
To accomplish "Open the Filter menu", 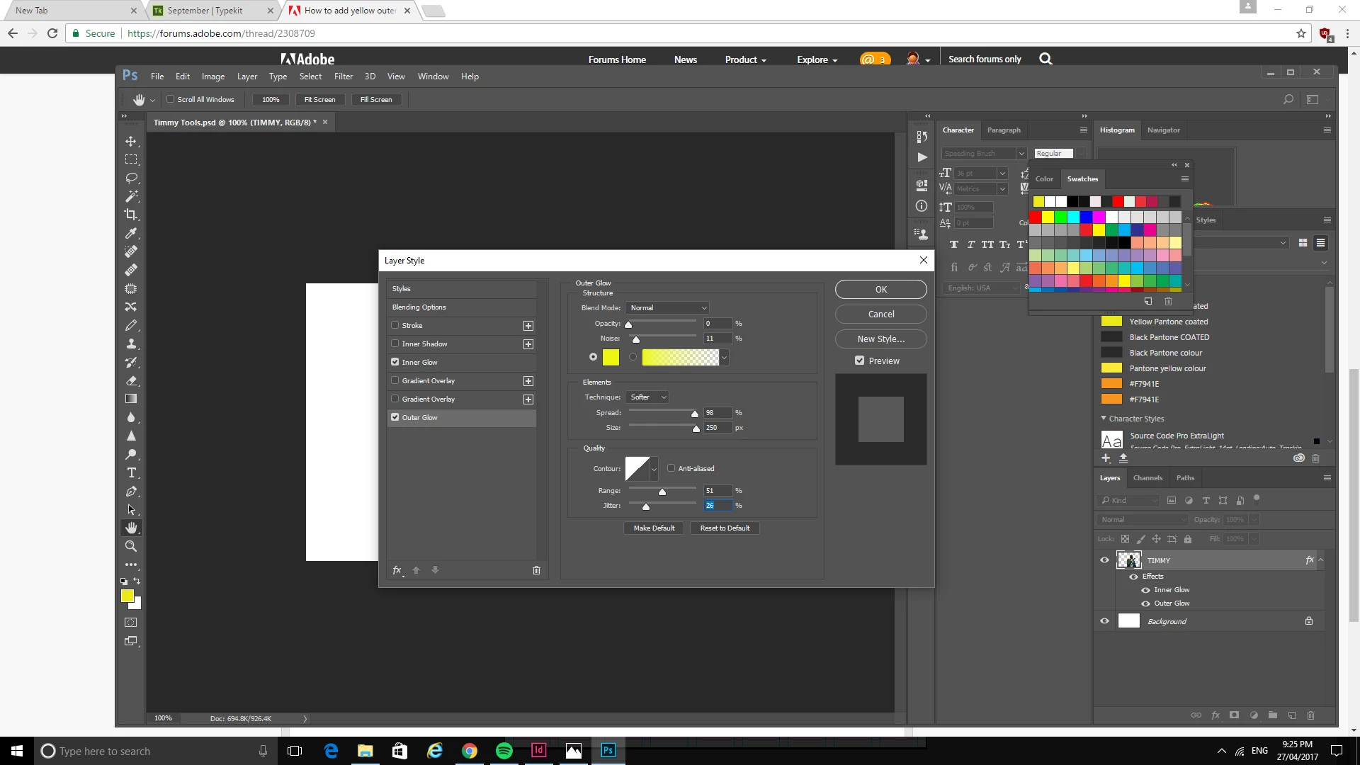I will coord(343,76).
